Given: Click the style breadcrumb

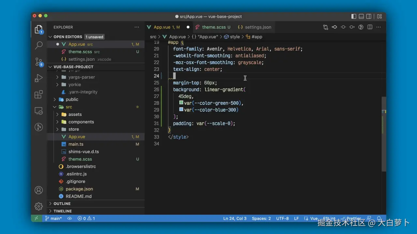Looking at the screenshot, I should pyautogui.click(x=232, y=37).
